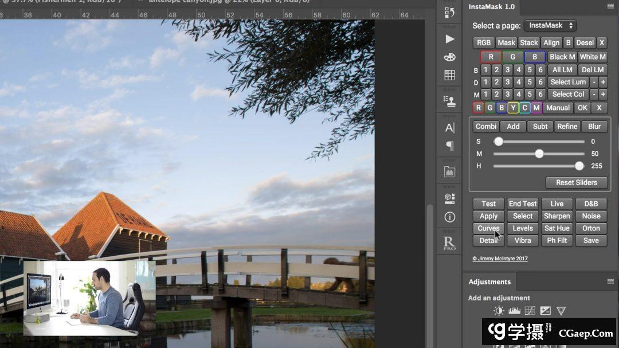
Task: Open the Select a page dropdown
Action: coord(550,25)
